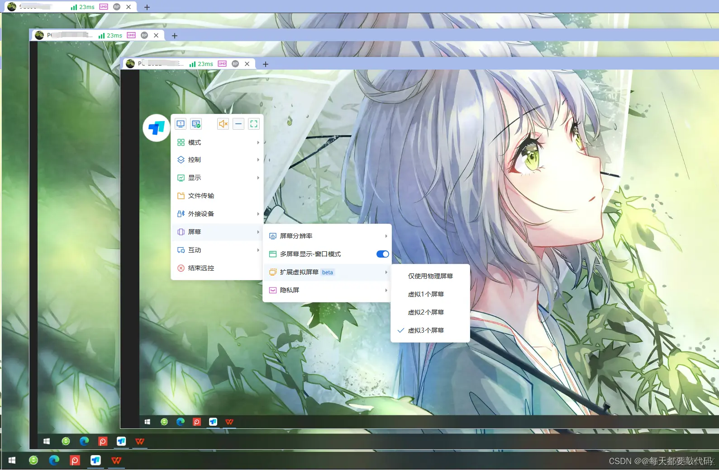The image size is (719, 470).
Task: Add new tab in innermost remote window
Action: click(266, 64)
